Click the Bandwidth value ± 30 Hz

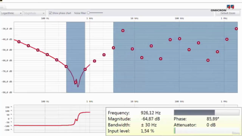tap(149, 125)
